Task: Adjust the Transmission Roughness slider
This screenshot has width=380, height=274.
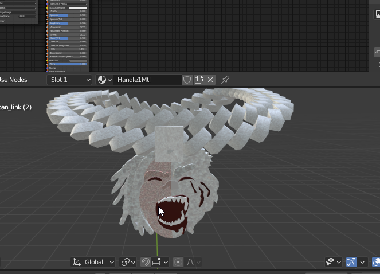Action: click(x=68, y=57)
